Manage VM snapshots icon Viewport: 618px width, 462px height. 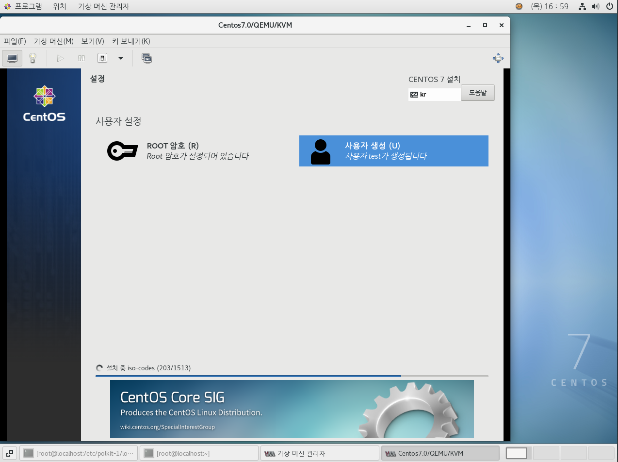(x=147, y=58)
